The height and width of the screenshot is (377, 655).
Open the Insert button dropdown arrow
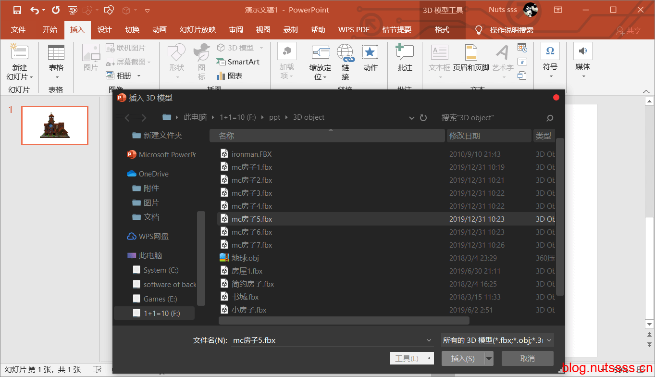pos(489,358)
